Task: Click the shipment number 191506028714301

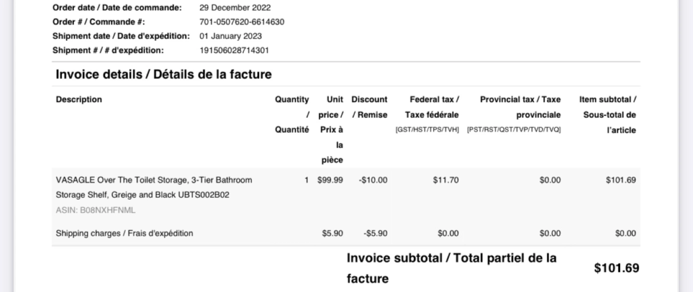Action: coord(234,50)
